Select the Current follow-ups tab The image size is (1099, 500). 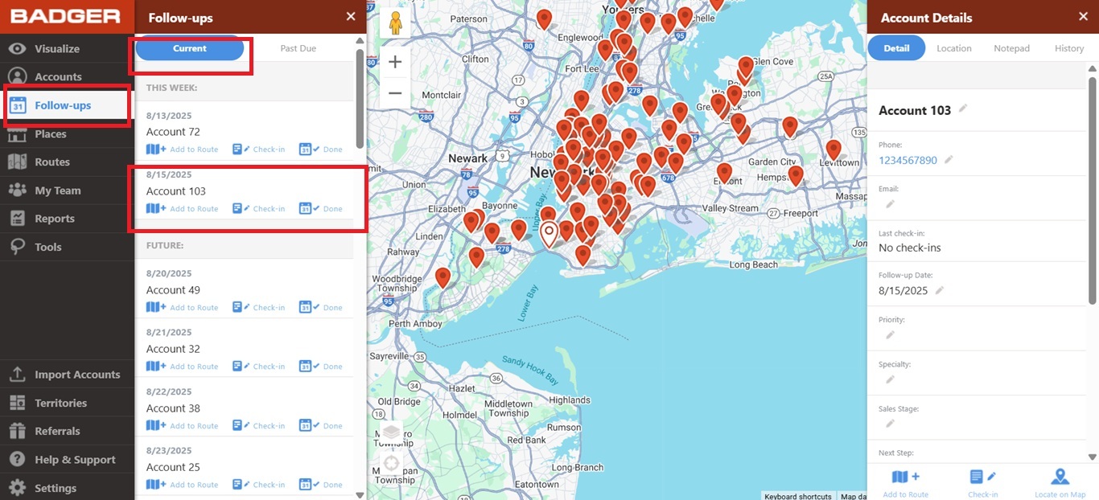coord(190,48)
